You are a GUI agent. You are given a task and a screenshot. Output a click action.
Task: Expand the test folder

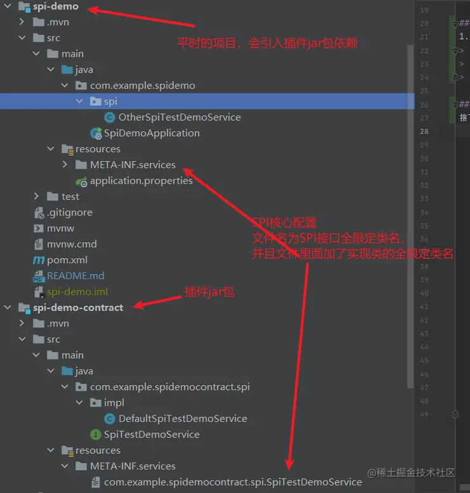tap(36, 196)
